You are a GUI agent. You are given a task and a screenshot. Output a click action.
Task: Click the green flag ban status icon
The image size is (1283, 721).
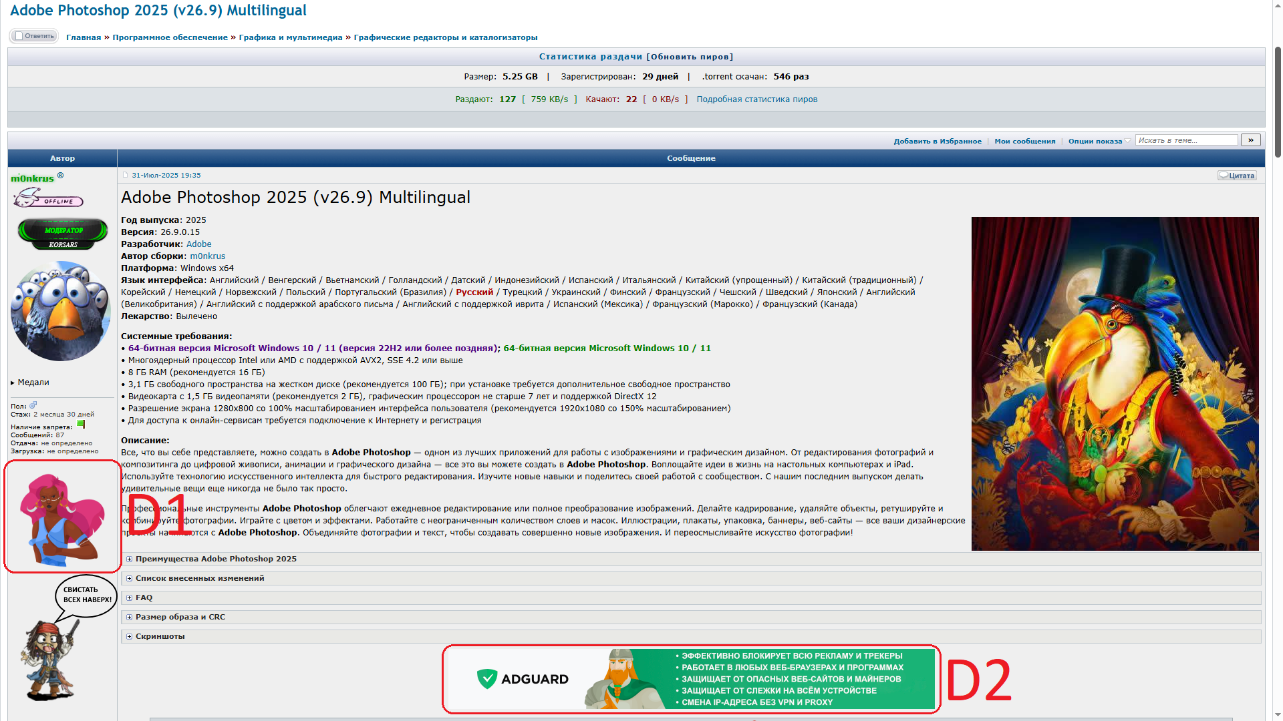click(81, 425)
